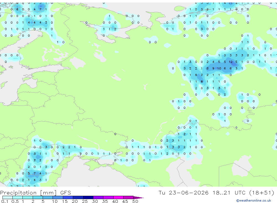Image resolution: width=277 pixels, height=203 pixels.
Task: Click the '50' legend scale label
Action: (x=135, y=201)
